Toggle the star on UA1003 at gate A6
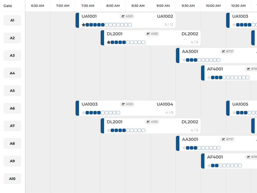This screenshot has width=257, height=193. (x=84, y=113)
